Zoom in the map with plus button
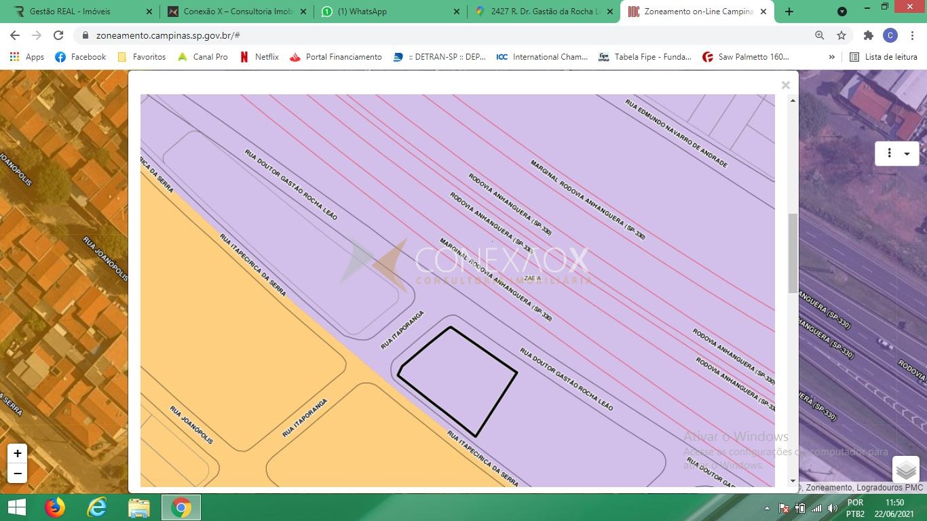The width and height of the screenshot is (927, 521). [18, 453]
